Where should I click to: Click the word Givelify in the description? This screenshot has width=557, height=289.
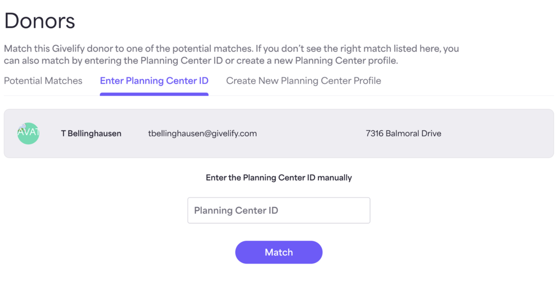(56, 49)
